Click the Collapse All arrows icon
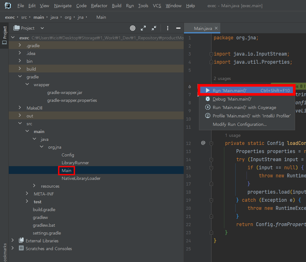This screenshot has width=306, height=262. point(154,28)
